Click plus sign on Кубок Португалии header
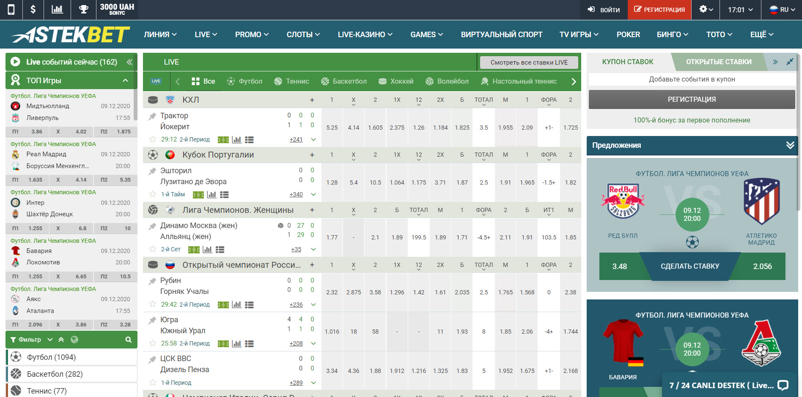Viewport: 802px width, 397px height. pyautogui.click(x=312, y=155)
